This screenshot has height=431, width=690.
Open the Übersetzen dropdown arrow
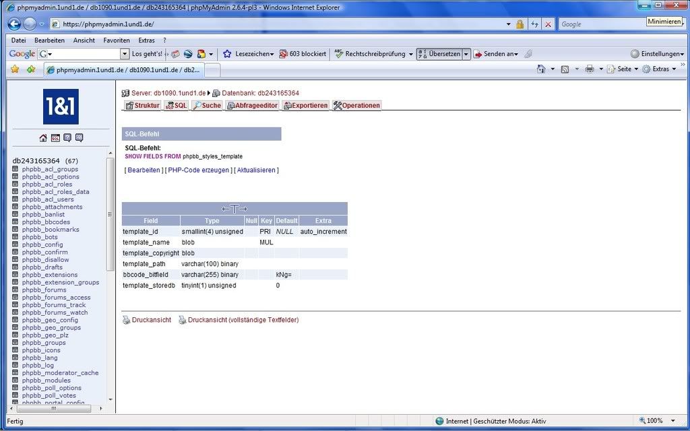466,54
